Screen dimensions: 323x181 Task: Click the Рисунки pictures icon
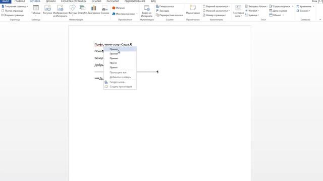(47, 8)
